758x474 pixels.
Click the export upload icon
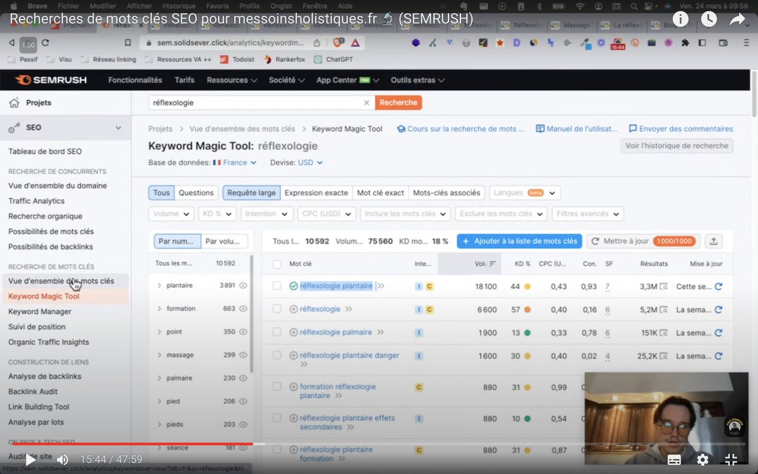[714, 241]
